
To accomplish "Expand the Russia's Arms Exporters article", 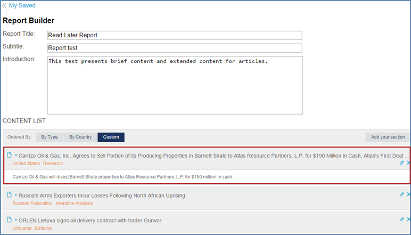I will click(16, 195).
